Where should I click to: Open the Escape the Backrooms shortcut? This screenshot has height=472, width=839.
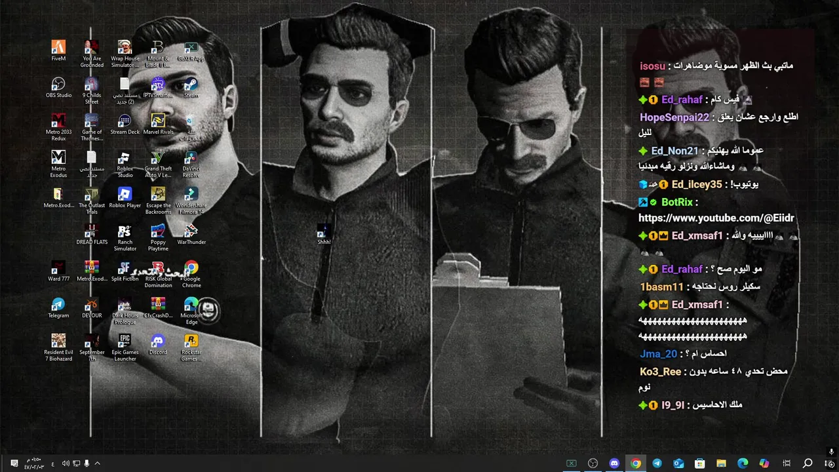point(157,201)
